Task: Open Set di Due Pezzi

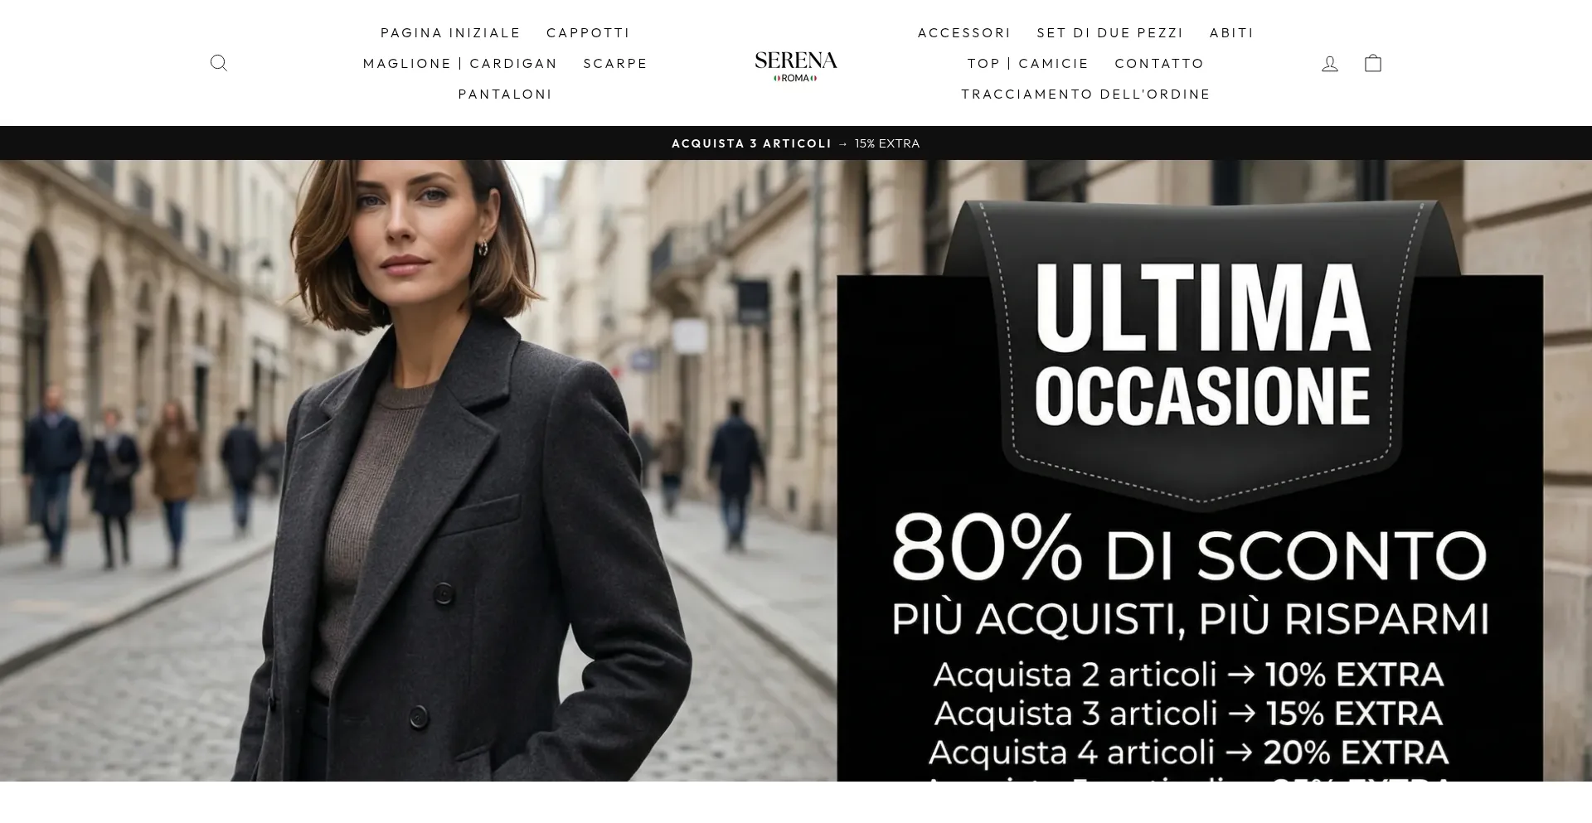Action: pyautogui.click(x=1110, y=33)
